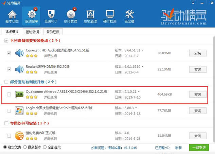
Task: Switch to the 驱动微调 tab
Action: 32,32
